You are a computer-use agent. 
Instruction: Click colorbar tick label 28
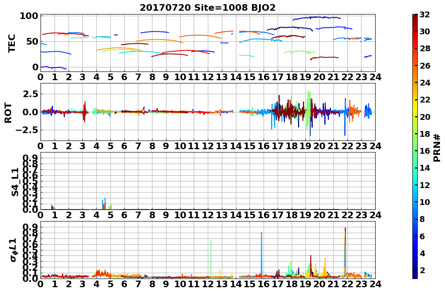pyautogui.click(x=425, y=48)
